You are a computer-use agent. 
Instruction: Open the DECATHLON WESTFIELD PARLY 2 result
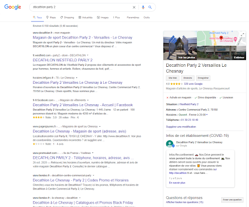point(63,60)
